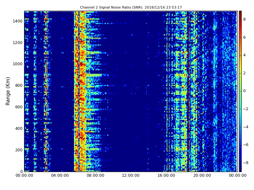Click the 800 range tick label

(19, 85)
